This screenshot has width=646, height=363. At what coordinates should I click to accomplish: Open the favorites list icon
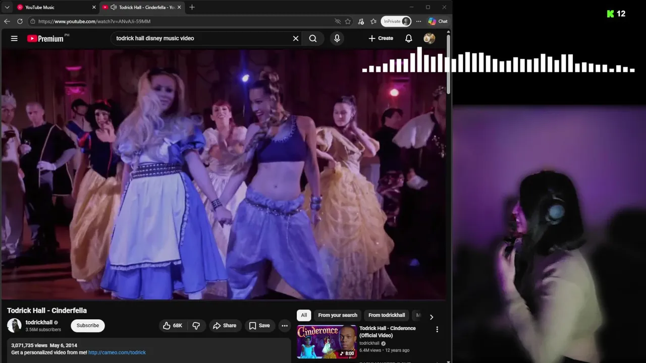pos(373,21)
